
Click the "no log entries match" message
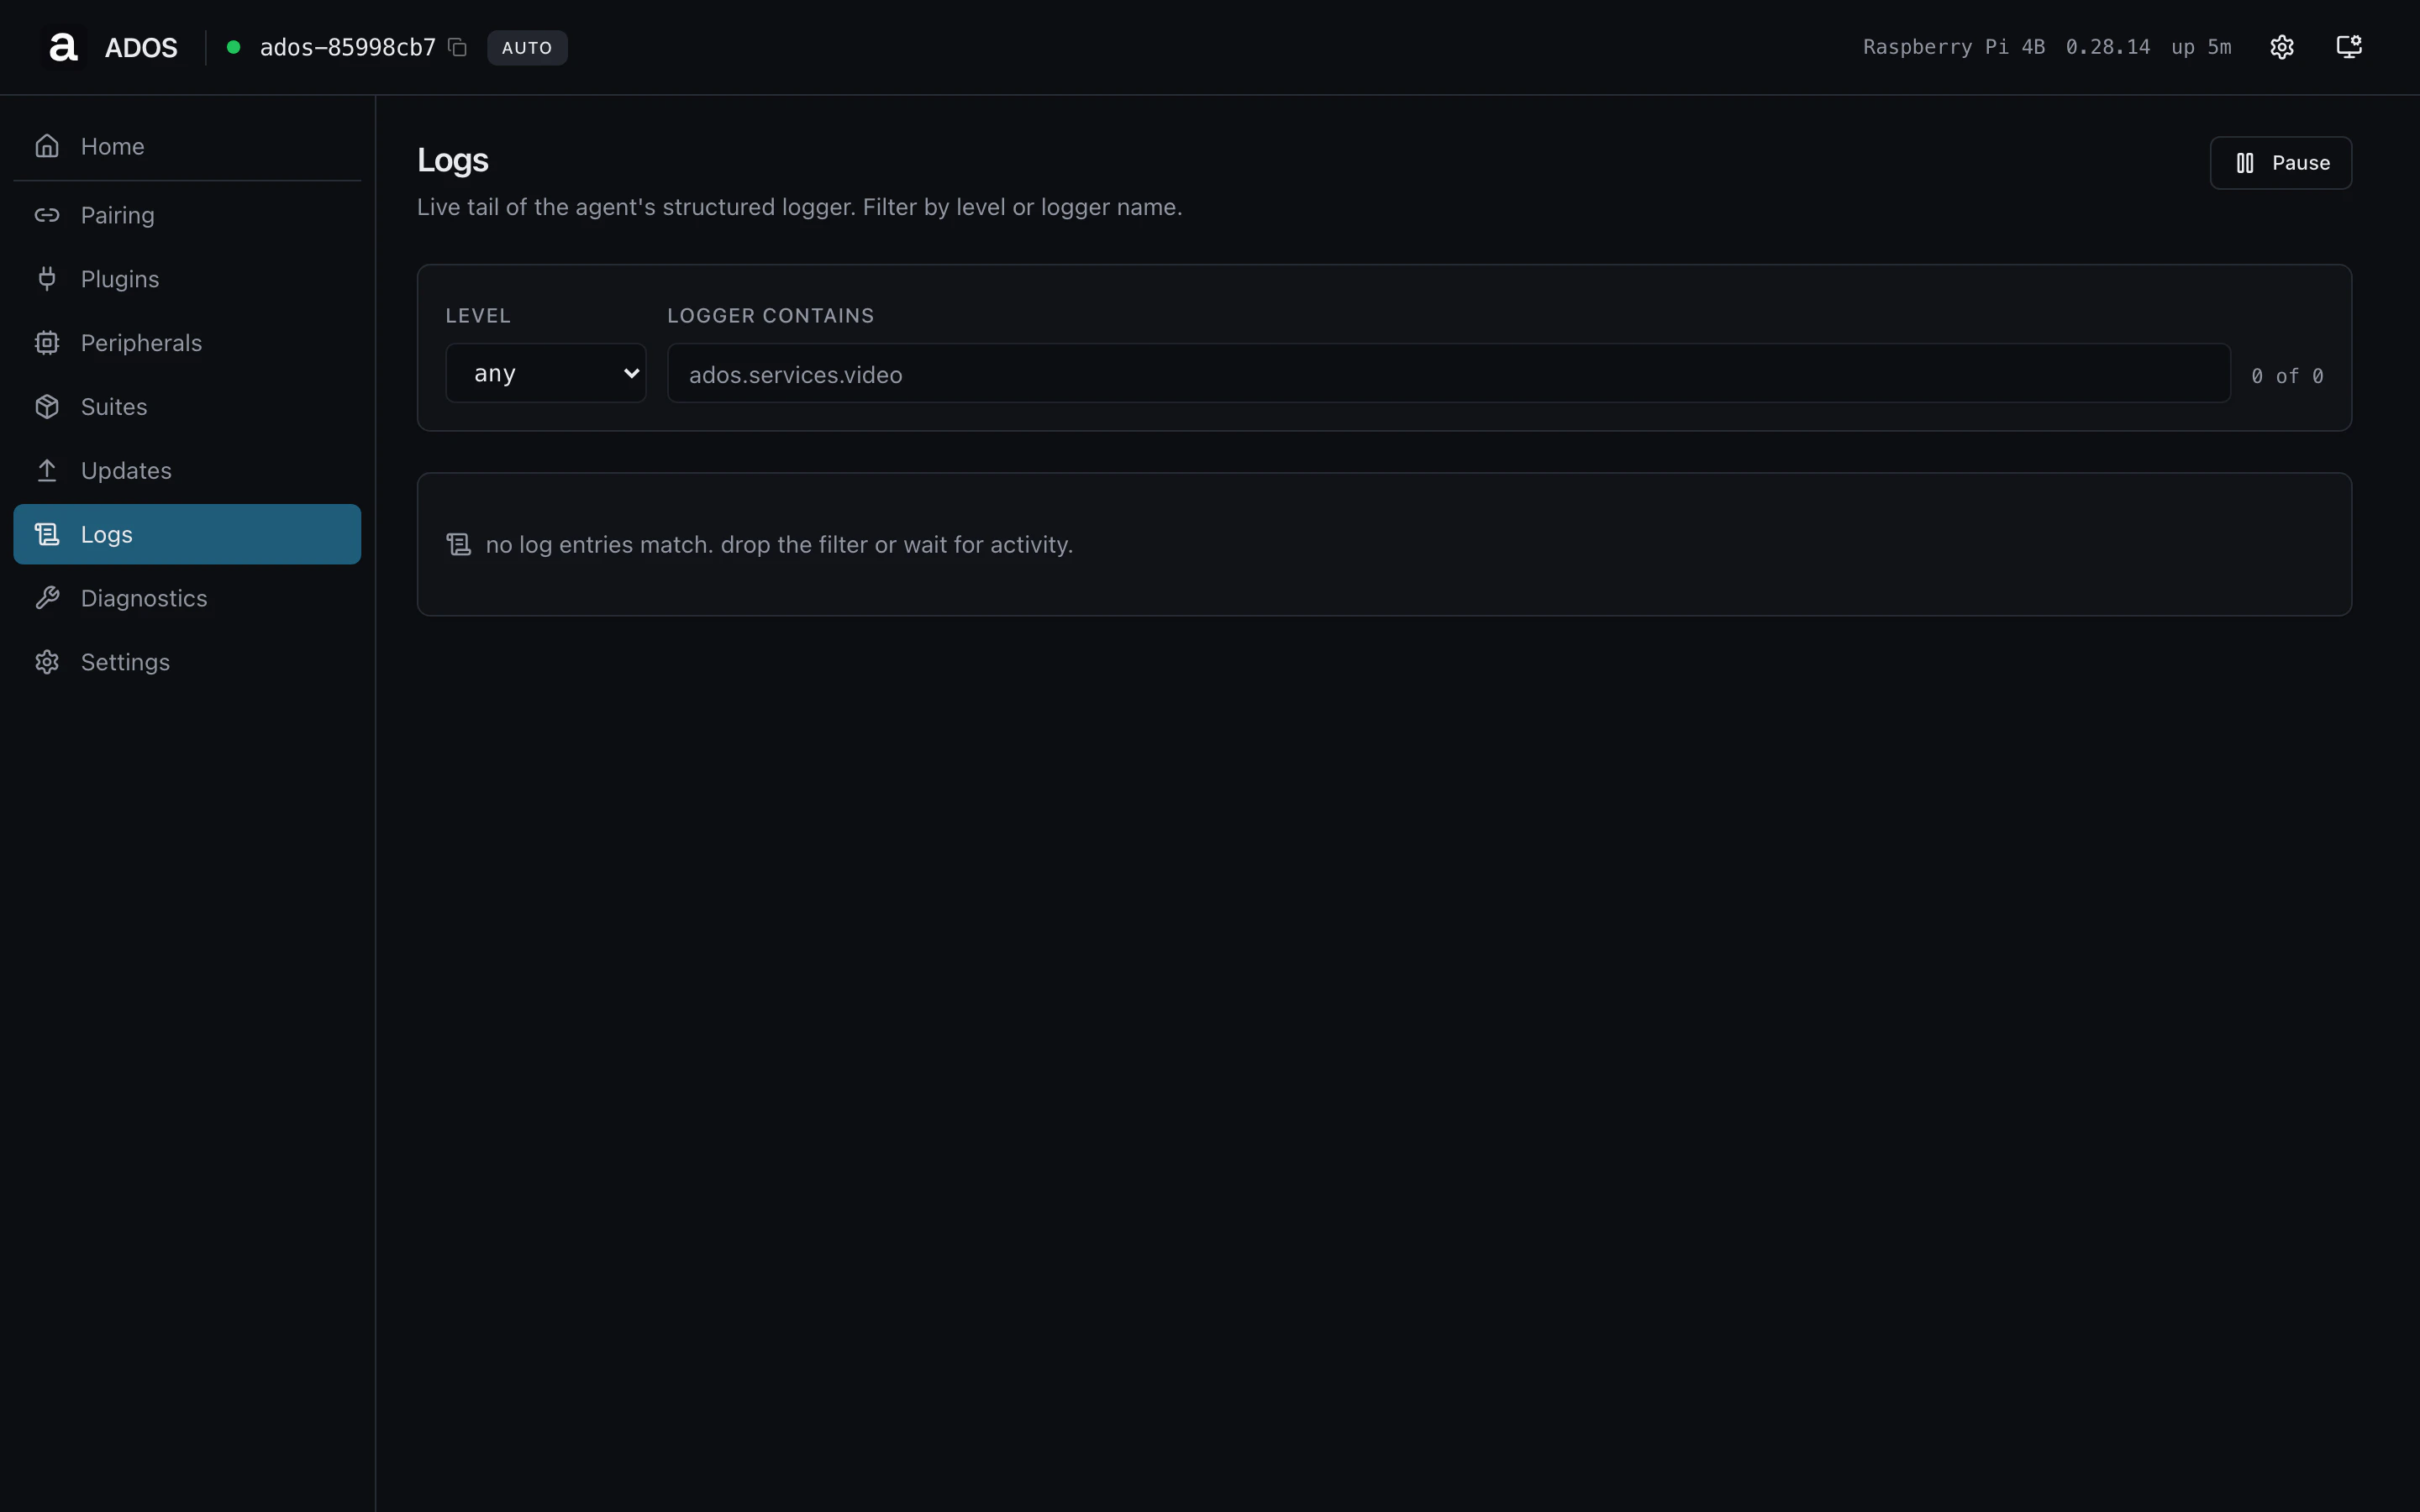[x=779, y=544]
